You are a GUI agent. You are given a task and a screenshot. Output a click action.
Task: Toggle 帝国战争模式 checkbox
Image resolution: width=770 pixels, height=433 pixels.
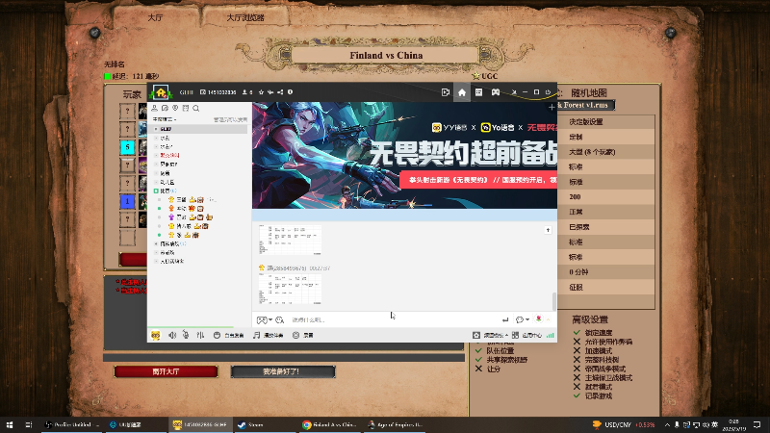(577, 369)
